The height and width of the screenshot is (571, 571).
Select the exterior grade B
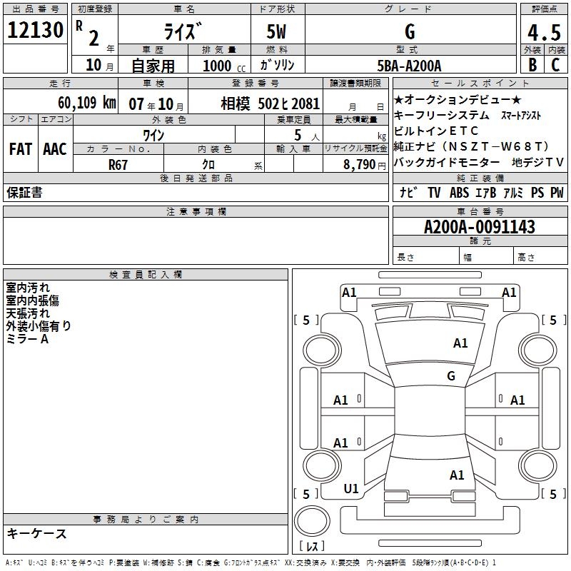[532, 65]
